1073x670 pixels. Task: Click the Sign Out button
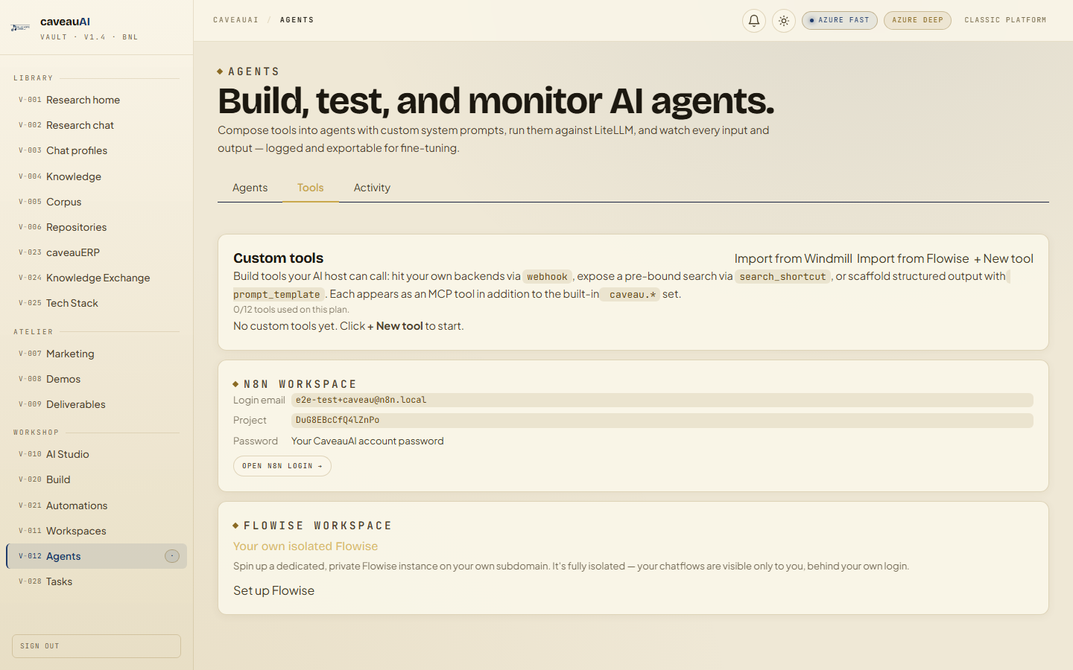coord(96,646)
